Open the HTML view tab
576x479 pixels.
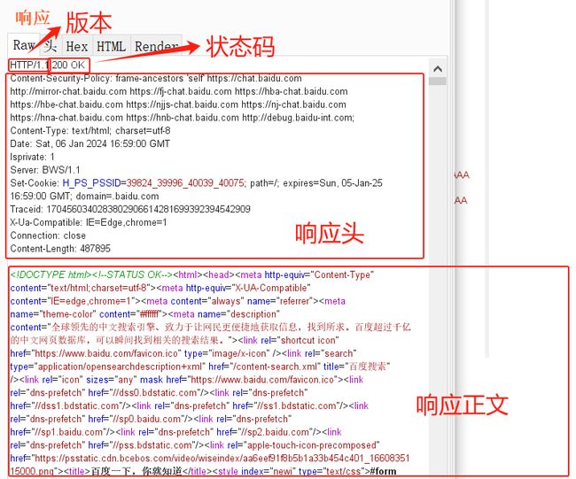pyautogui.click(x=112, y=46)
